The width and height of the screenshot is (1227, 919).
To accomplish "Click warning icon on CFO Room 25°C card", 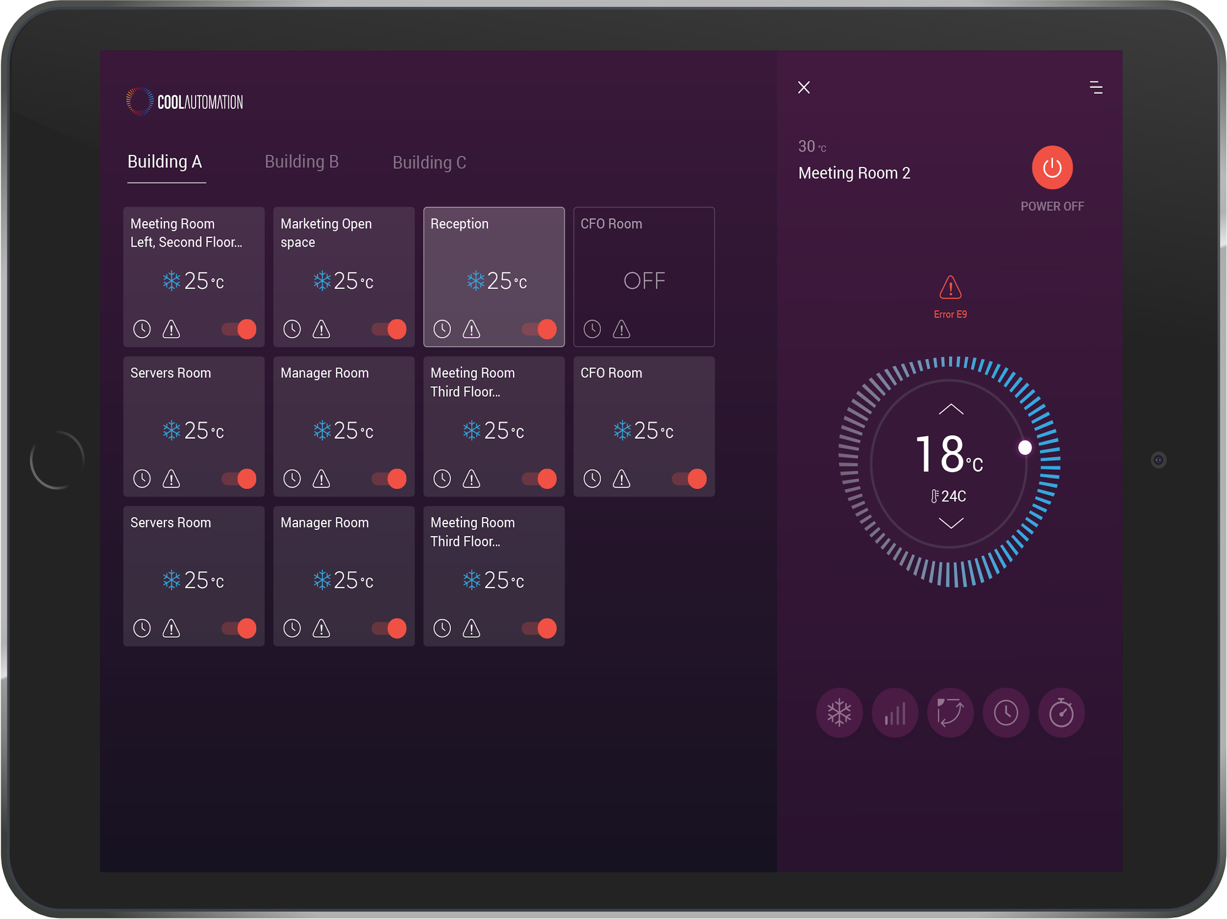I will click(622, 479).
